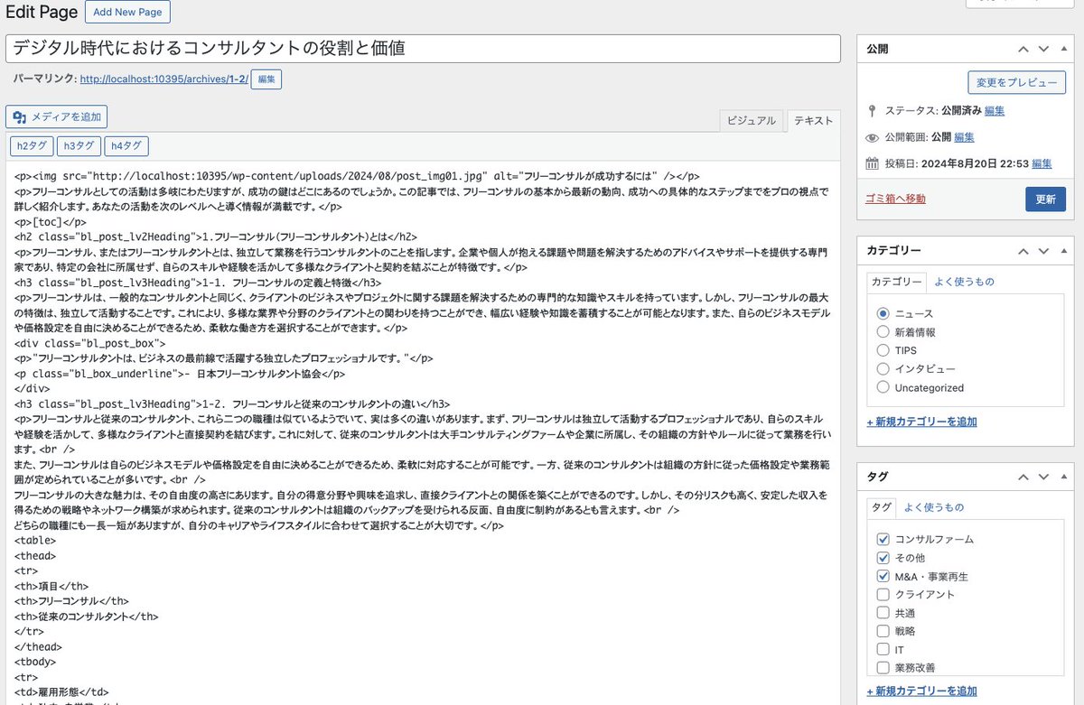Check 業務改善 tag
This screenshot has height=705, width=1084.
883,668
